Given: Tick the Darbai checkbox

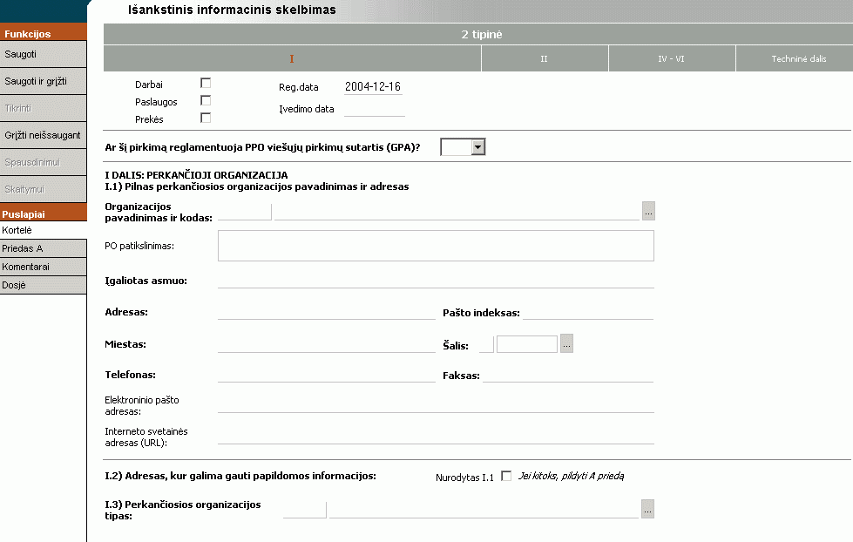Looking at the screenshot, I should (x=206, y=84).
